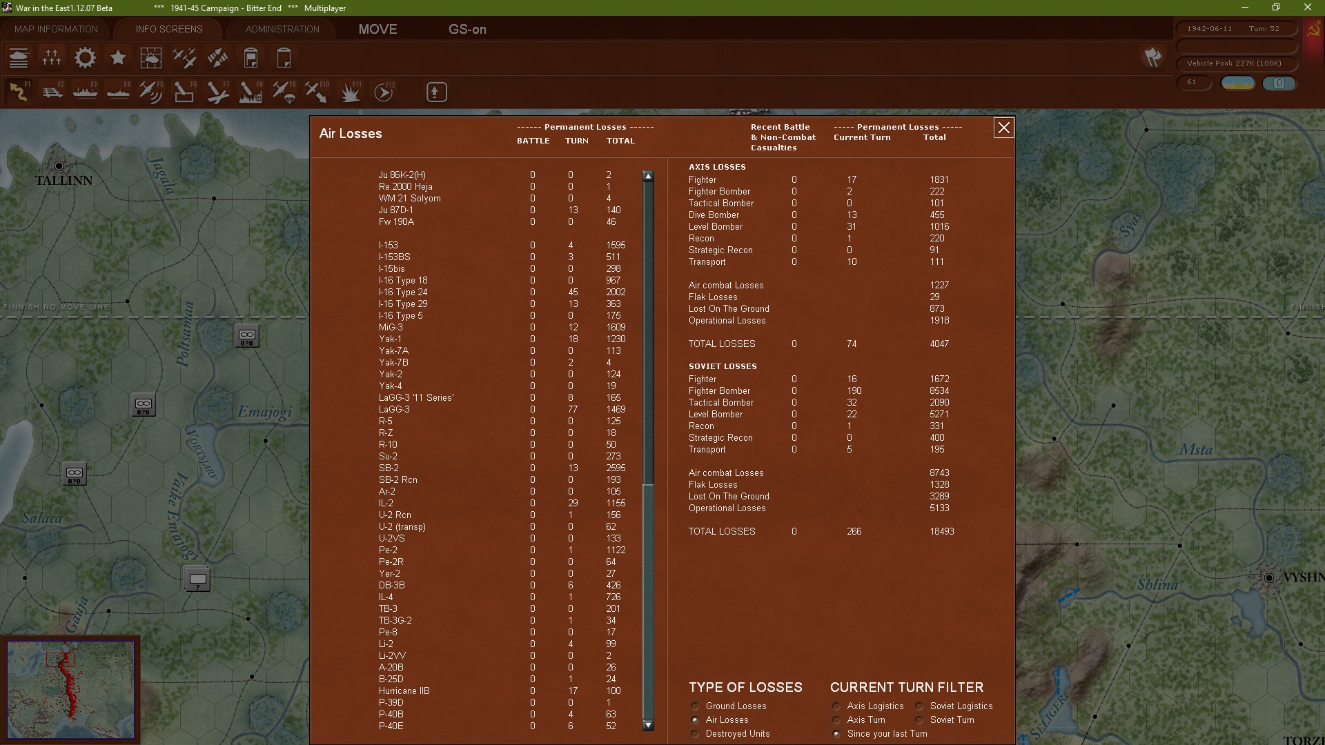Click the Soviet Fighter Bomber total 8534
This screenshot has height=745, width=1325.
click(939, 391)
